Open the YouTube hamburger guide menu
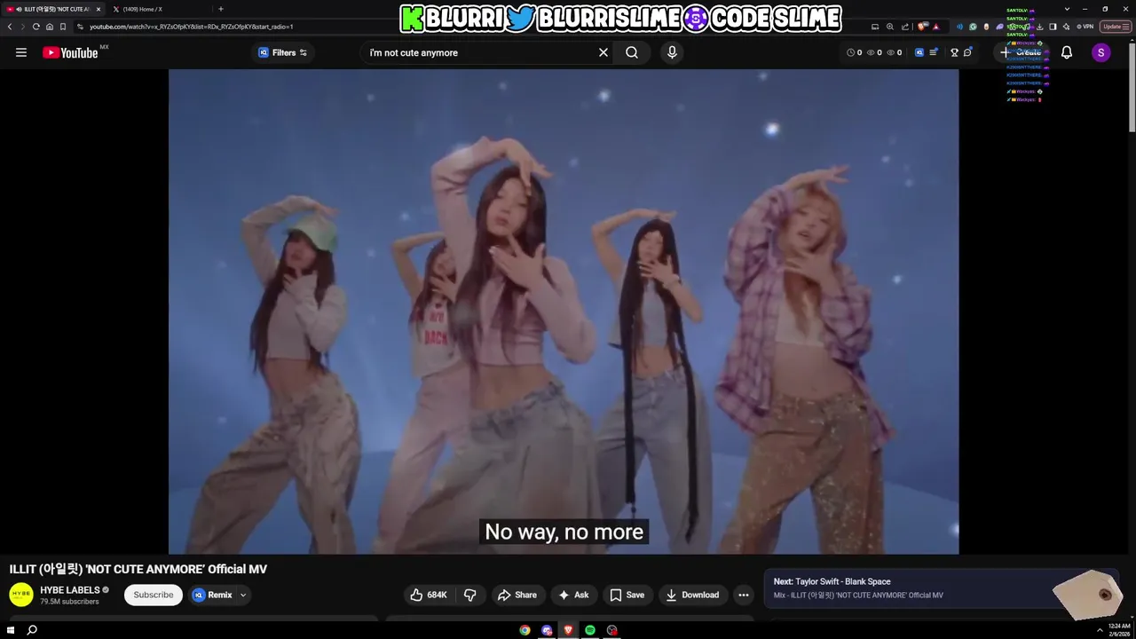 21,52
